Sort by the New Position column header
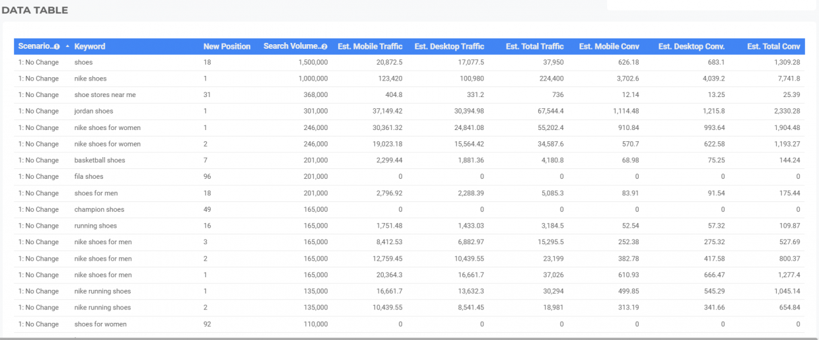The image size is (819, 340). coord(227,46)
